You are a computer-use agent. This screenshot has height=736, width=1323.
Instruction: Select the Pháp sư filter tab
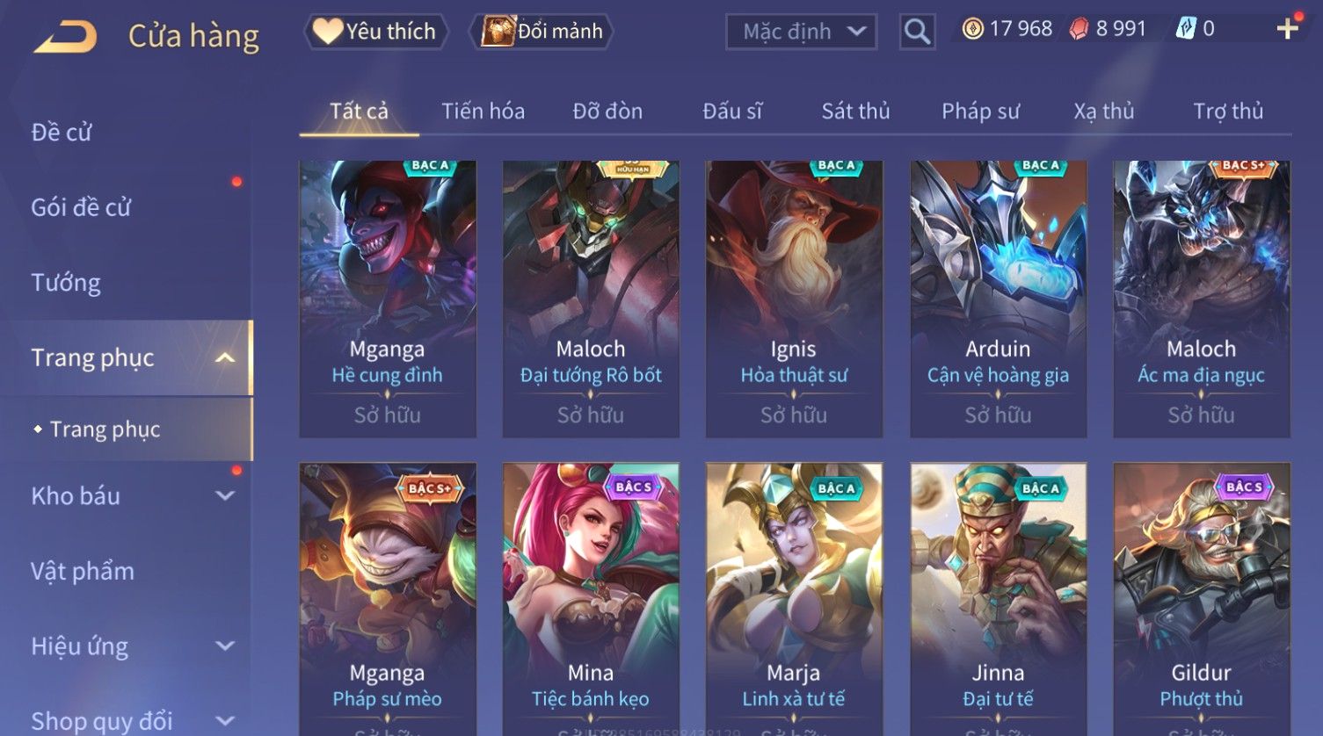pos(980,112)
